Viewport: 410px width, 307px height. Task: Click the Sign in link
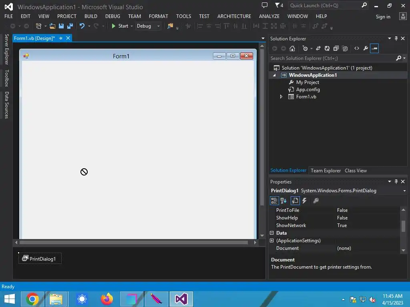383,17
